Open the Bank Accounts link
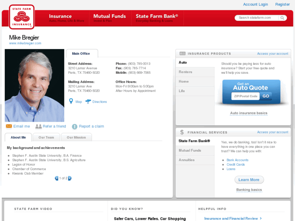The image size is (295, 221). click(x=237, y=160)
